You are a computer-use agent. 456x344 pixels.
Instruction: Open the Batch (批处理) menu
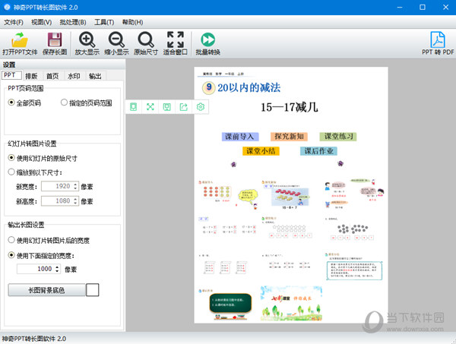72,22
